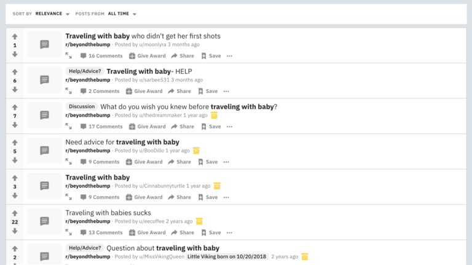This screenshot has width=472, height=265.
Task: Expand the post by u/sarbee531
Action: tap(69, 91)
